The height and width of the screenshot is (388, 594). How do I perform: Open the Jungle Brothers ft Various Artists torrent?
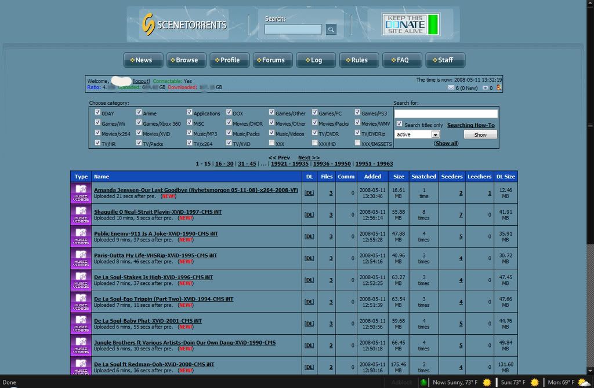click(185, 343)
